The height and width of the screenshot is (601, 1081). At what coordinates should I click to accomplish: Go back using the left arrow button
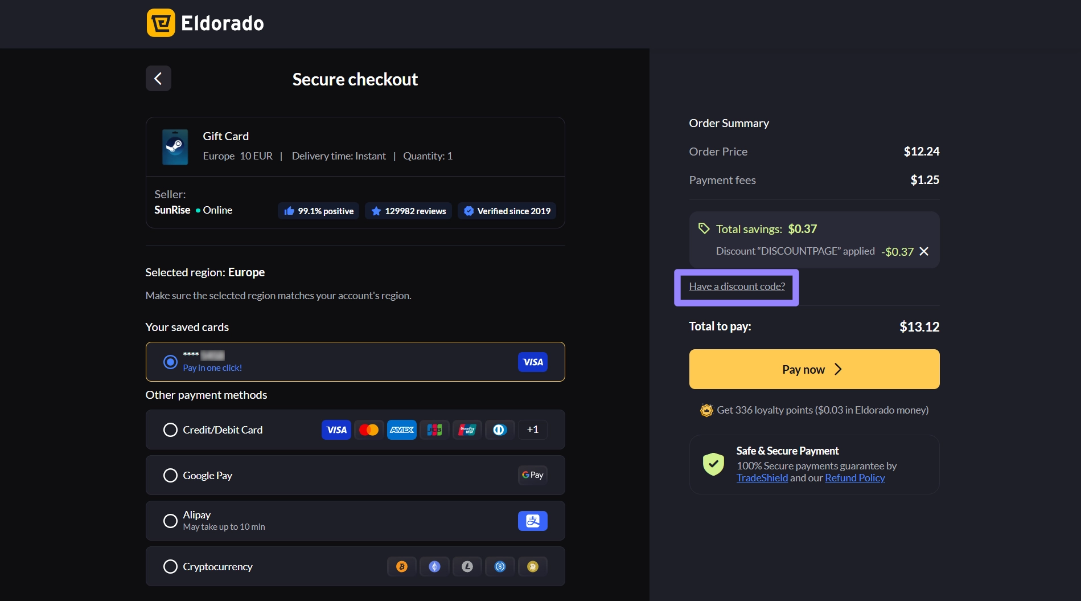[158, 79]
